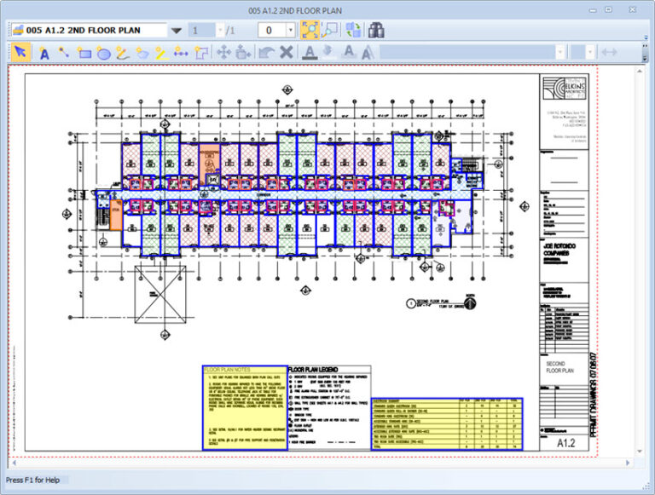Open search with the binoculars icon
This screenshot has width=655, height=495.
[x=376, y=30]
